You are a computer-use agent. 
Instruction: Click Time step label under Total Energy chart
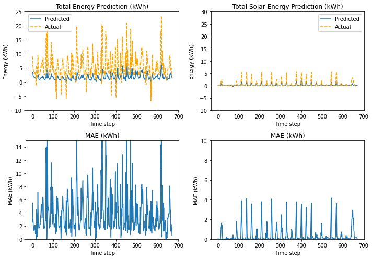click(x=102, y=124)
